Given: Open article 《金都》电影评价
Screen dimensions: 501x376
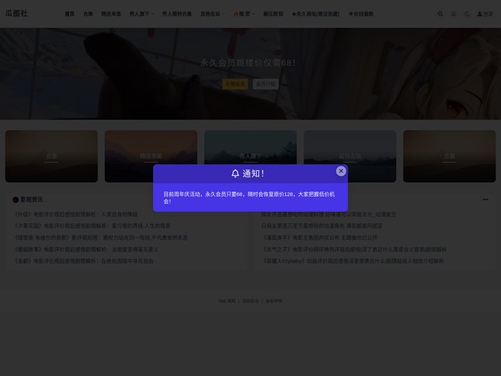Looking at the screenshot, I should coord(83,261).
